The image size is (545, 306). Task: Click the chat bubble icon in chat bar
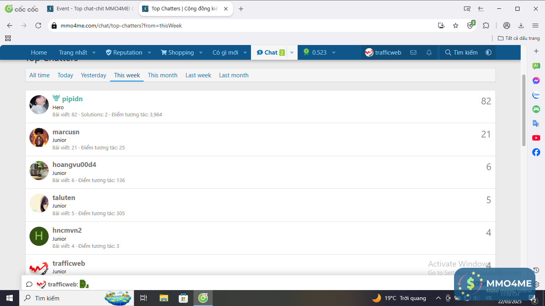[29, 284]
